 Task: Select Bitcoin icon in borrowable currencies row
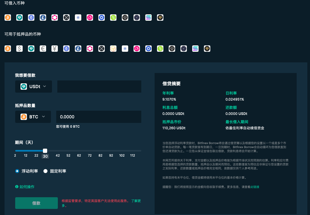point(8,18)
